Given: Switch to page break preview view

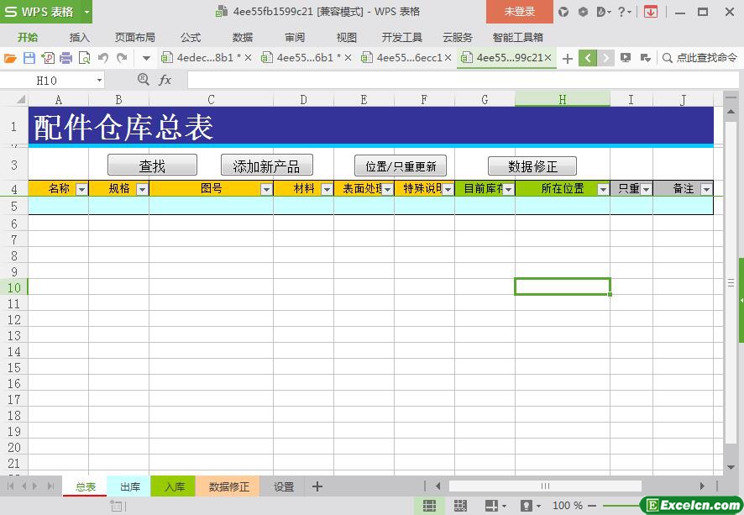Looking at the screenshot, I should (x=460, y=506).
